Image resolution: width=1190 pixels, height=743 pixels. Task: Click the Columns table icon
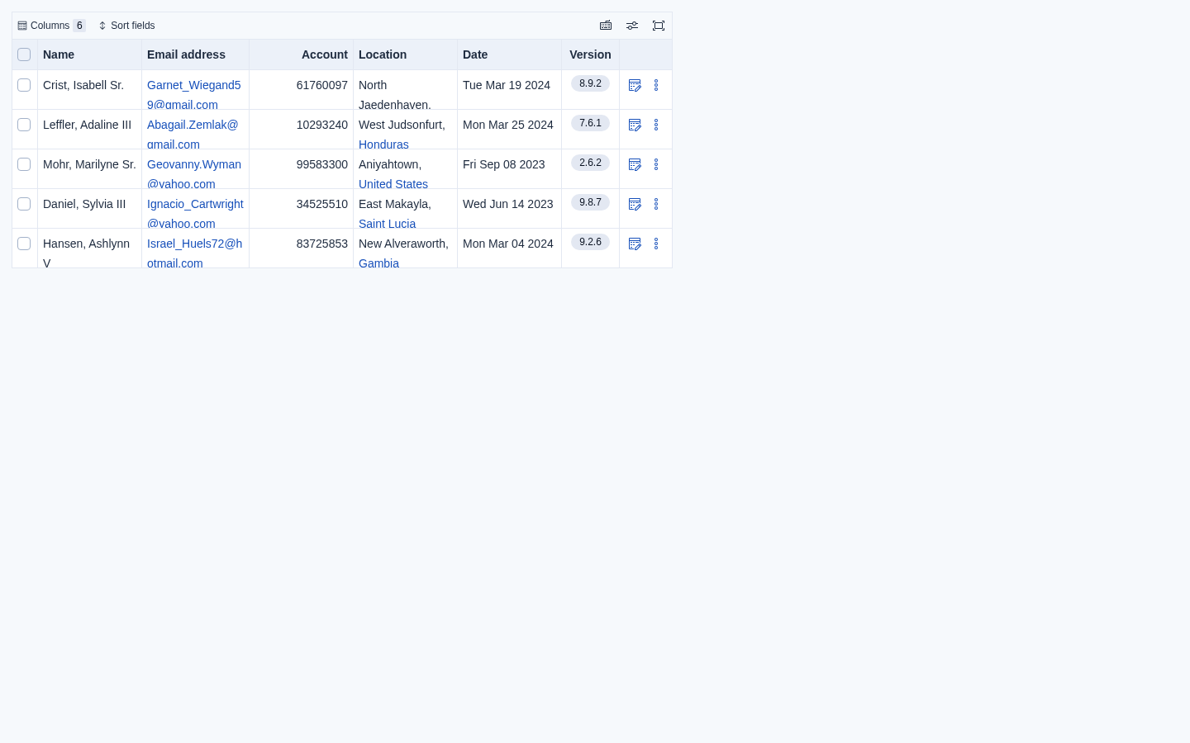(22, 26)
